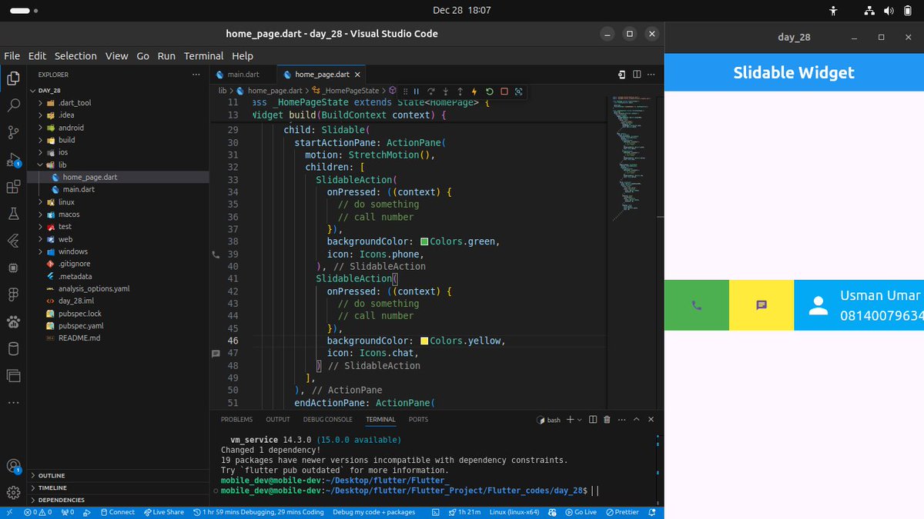Tap the yellow chat action in app
The width and height of the screenshot is (924, 519).
[x=762, y=305]
